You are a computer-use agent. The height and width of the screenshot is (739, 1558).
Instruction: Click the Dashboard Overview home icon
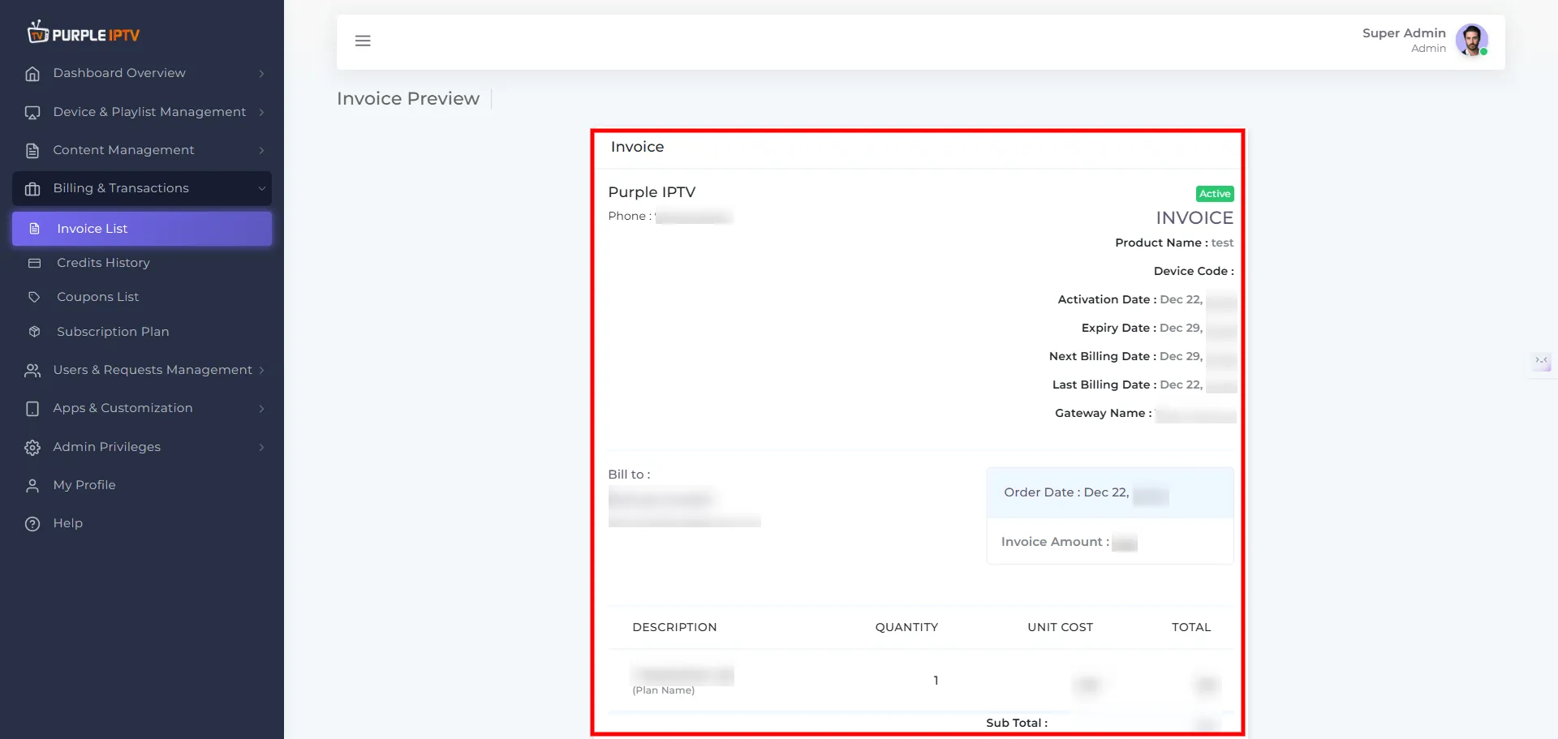[x=32, y=74]
